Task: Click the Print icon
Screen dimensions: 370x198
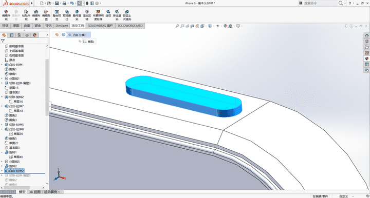Action: coord(64,3)
